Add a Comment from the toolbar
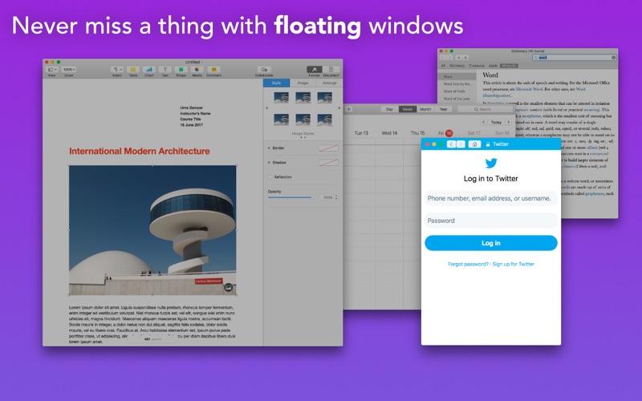 (213, 70)
